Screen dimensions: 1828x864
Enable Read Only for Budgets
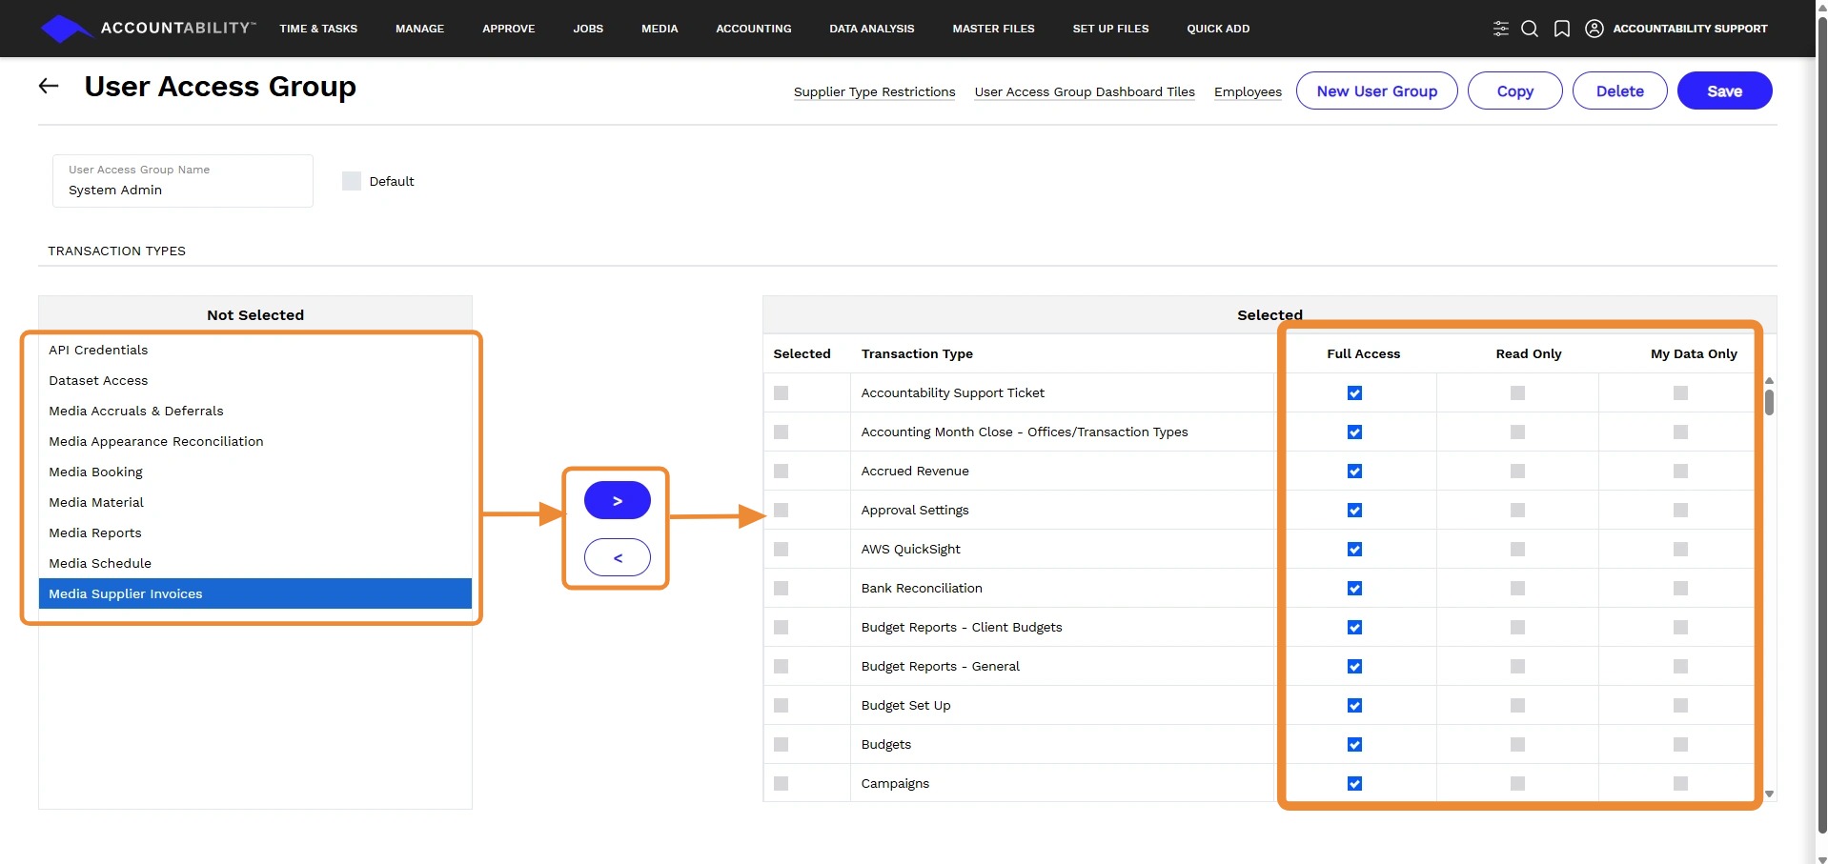(1517, 745)
